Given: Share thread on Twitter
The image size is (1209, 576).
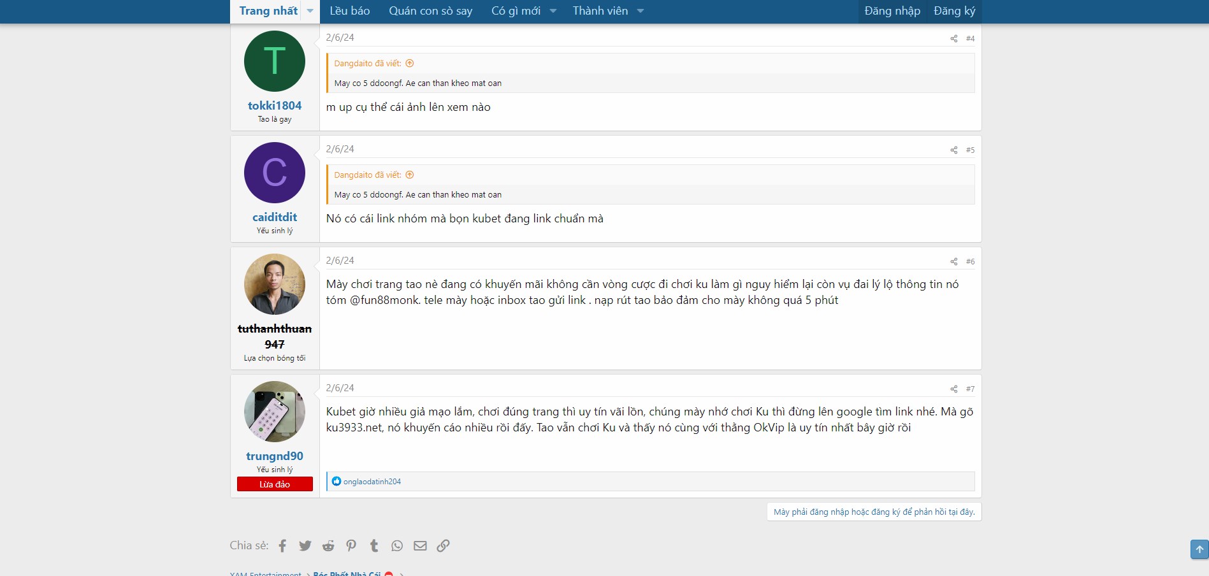Looking at the screenshot, I should point(305,545).
